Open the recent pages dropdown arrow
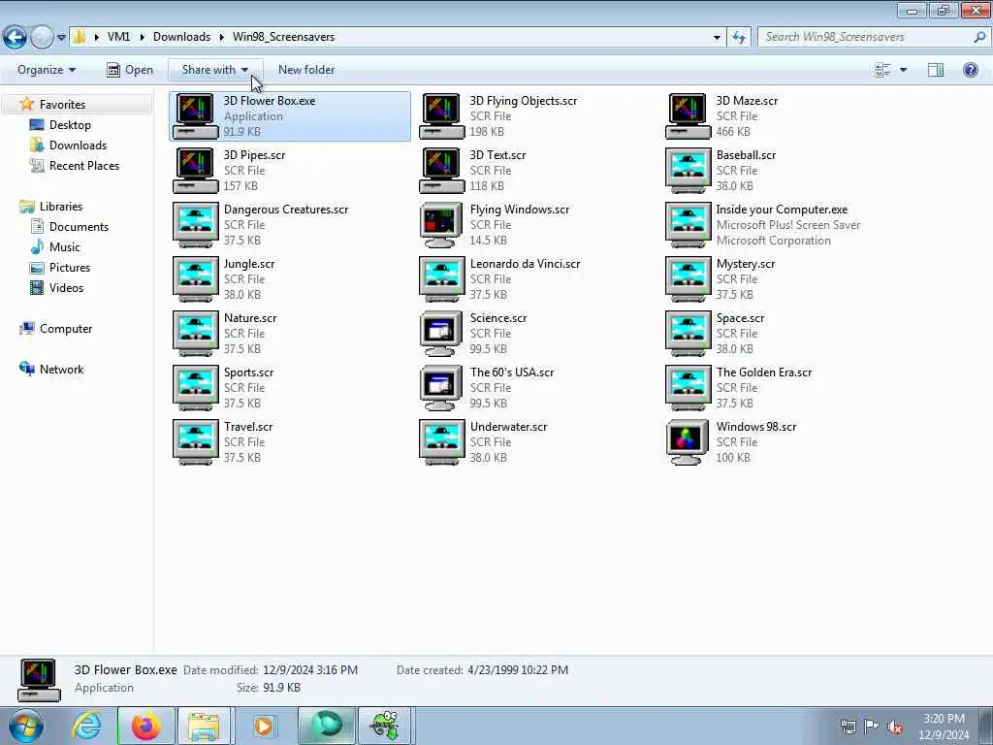This screenshot has width=993, height=745. click(x=61, y=38)
